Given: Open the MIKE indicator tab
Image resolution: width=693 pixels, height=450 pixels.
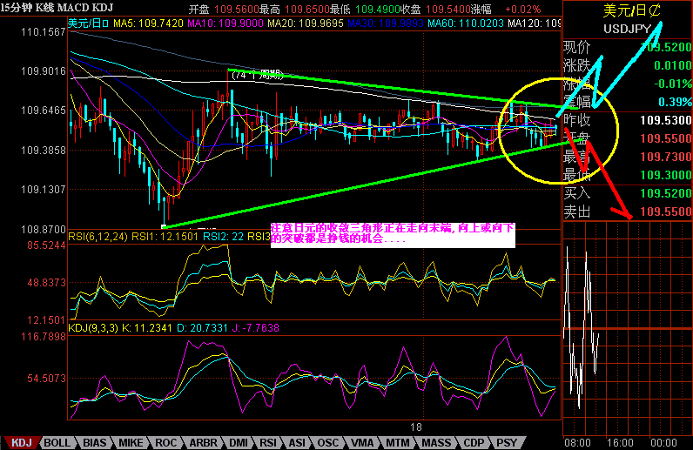Looking at the screenshot, I should [131, 442].
